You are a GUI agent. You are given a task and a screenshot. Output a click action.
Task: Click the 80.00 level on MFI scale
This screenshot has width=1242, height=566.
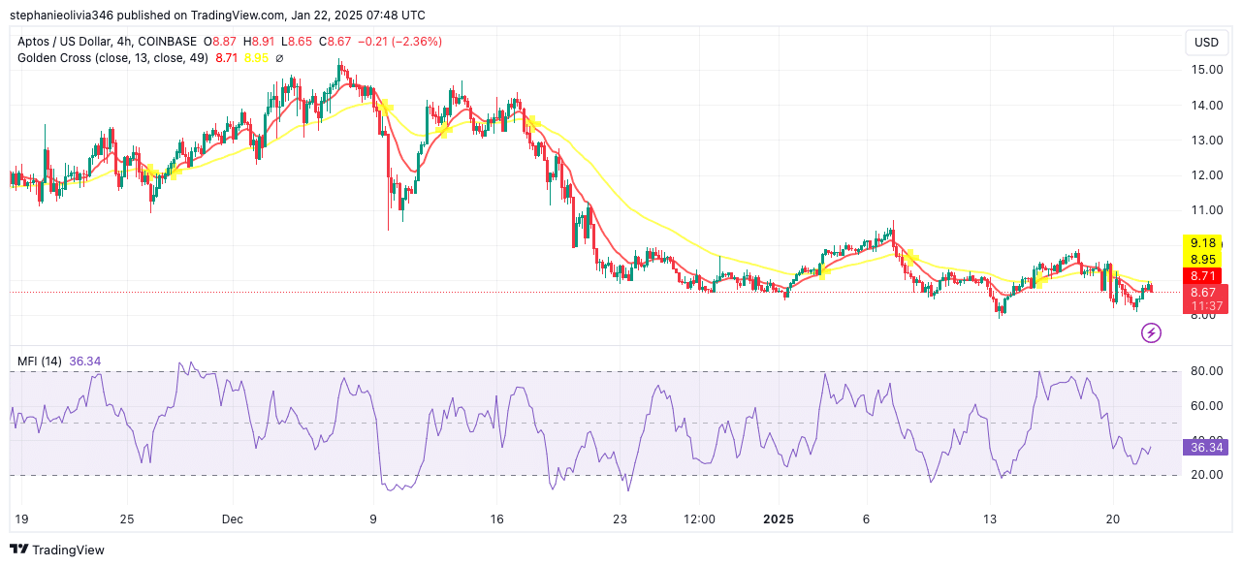pos(1206,371)
